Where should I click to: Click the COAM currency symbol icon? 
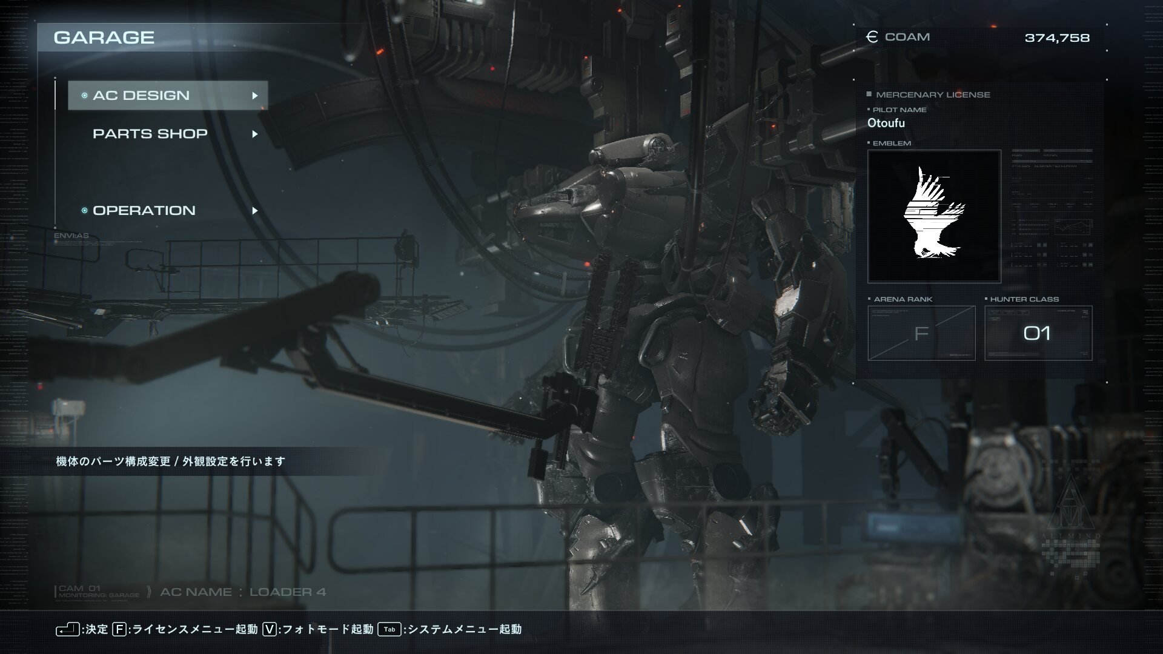872,37
